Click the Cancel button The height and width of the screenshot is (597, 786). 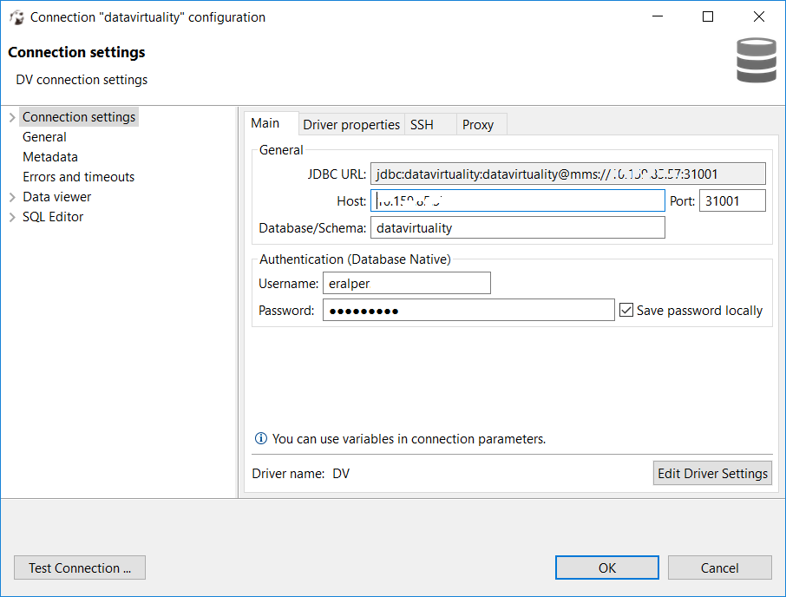[719, 567]
